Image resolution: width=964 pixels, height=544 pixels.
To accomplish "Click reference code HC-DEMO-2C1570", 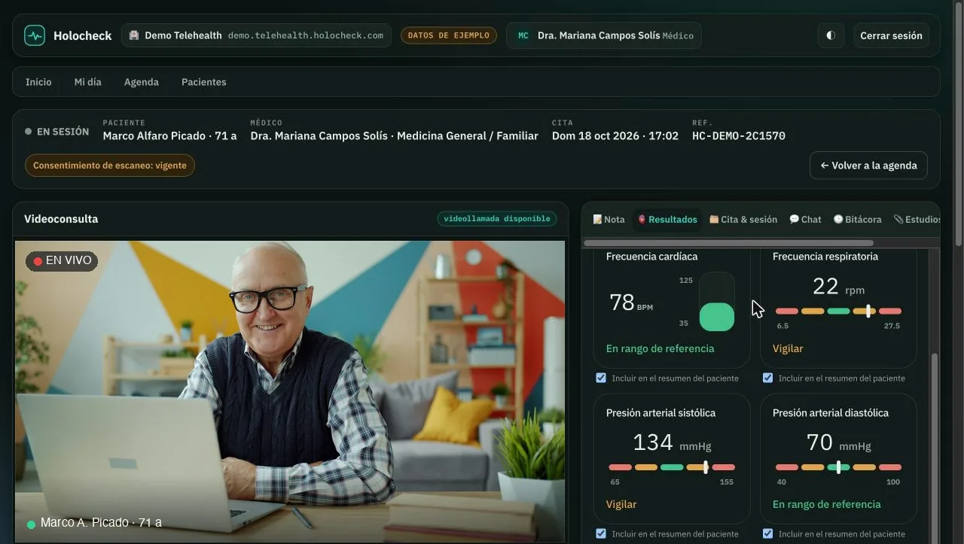I will [x=739, y=136].
